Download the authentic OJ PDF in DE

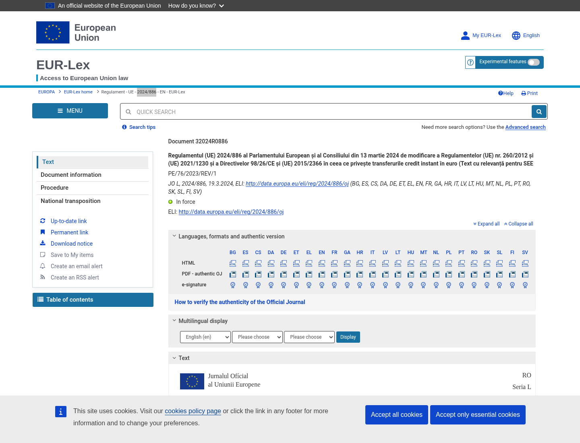[284, 274]
